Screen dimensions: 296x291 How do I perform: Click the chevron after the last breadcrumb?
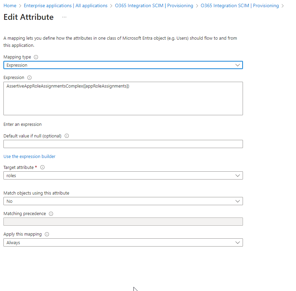tap(282, 6)
